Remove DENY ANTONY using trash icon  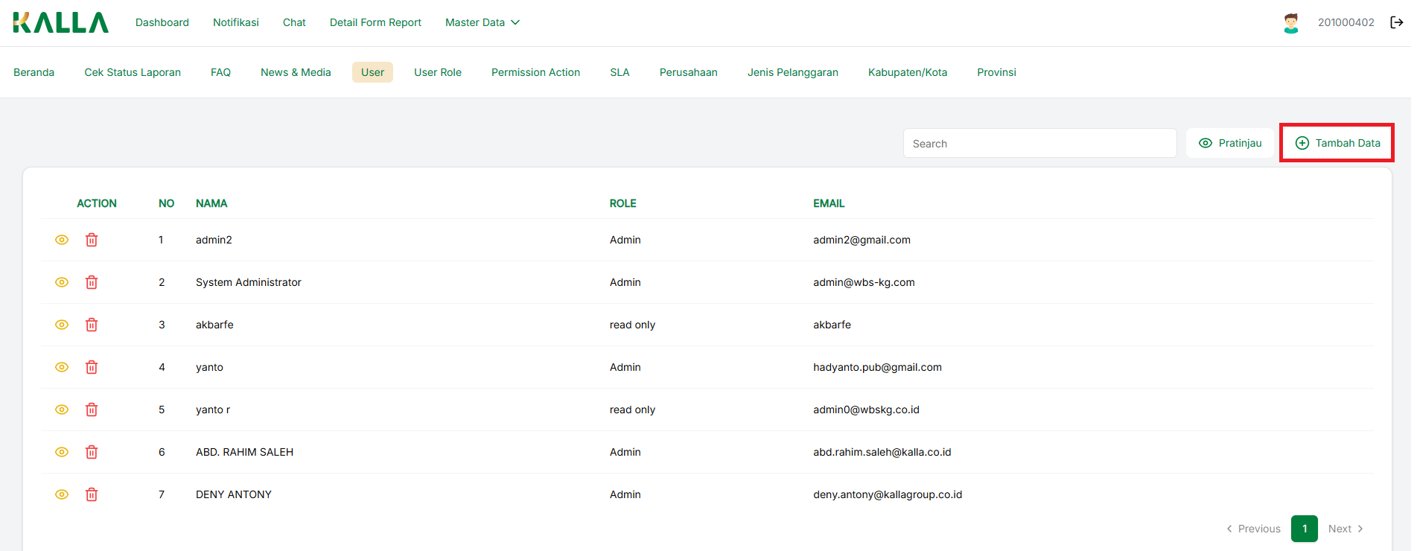coord(92,494)
